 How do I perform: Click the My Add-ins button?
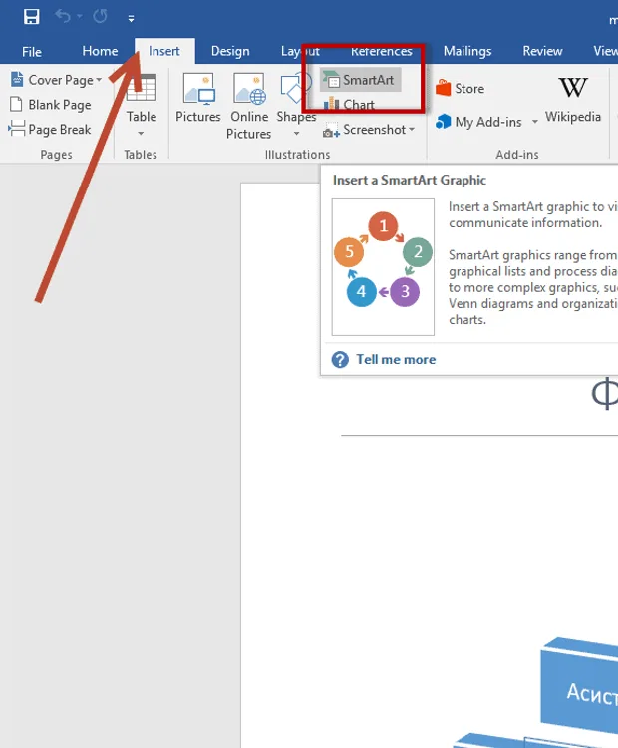click(x=479, y=122)
